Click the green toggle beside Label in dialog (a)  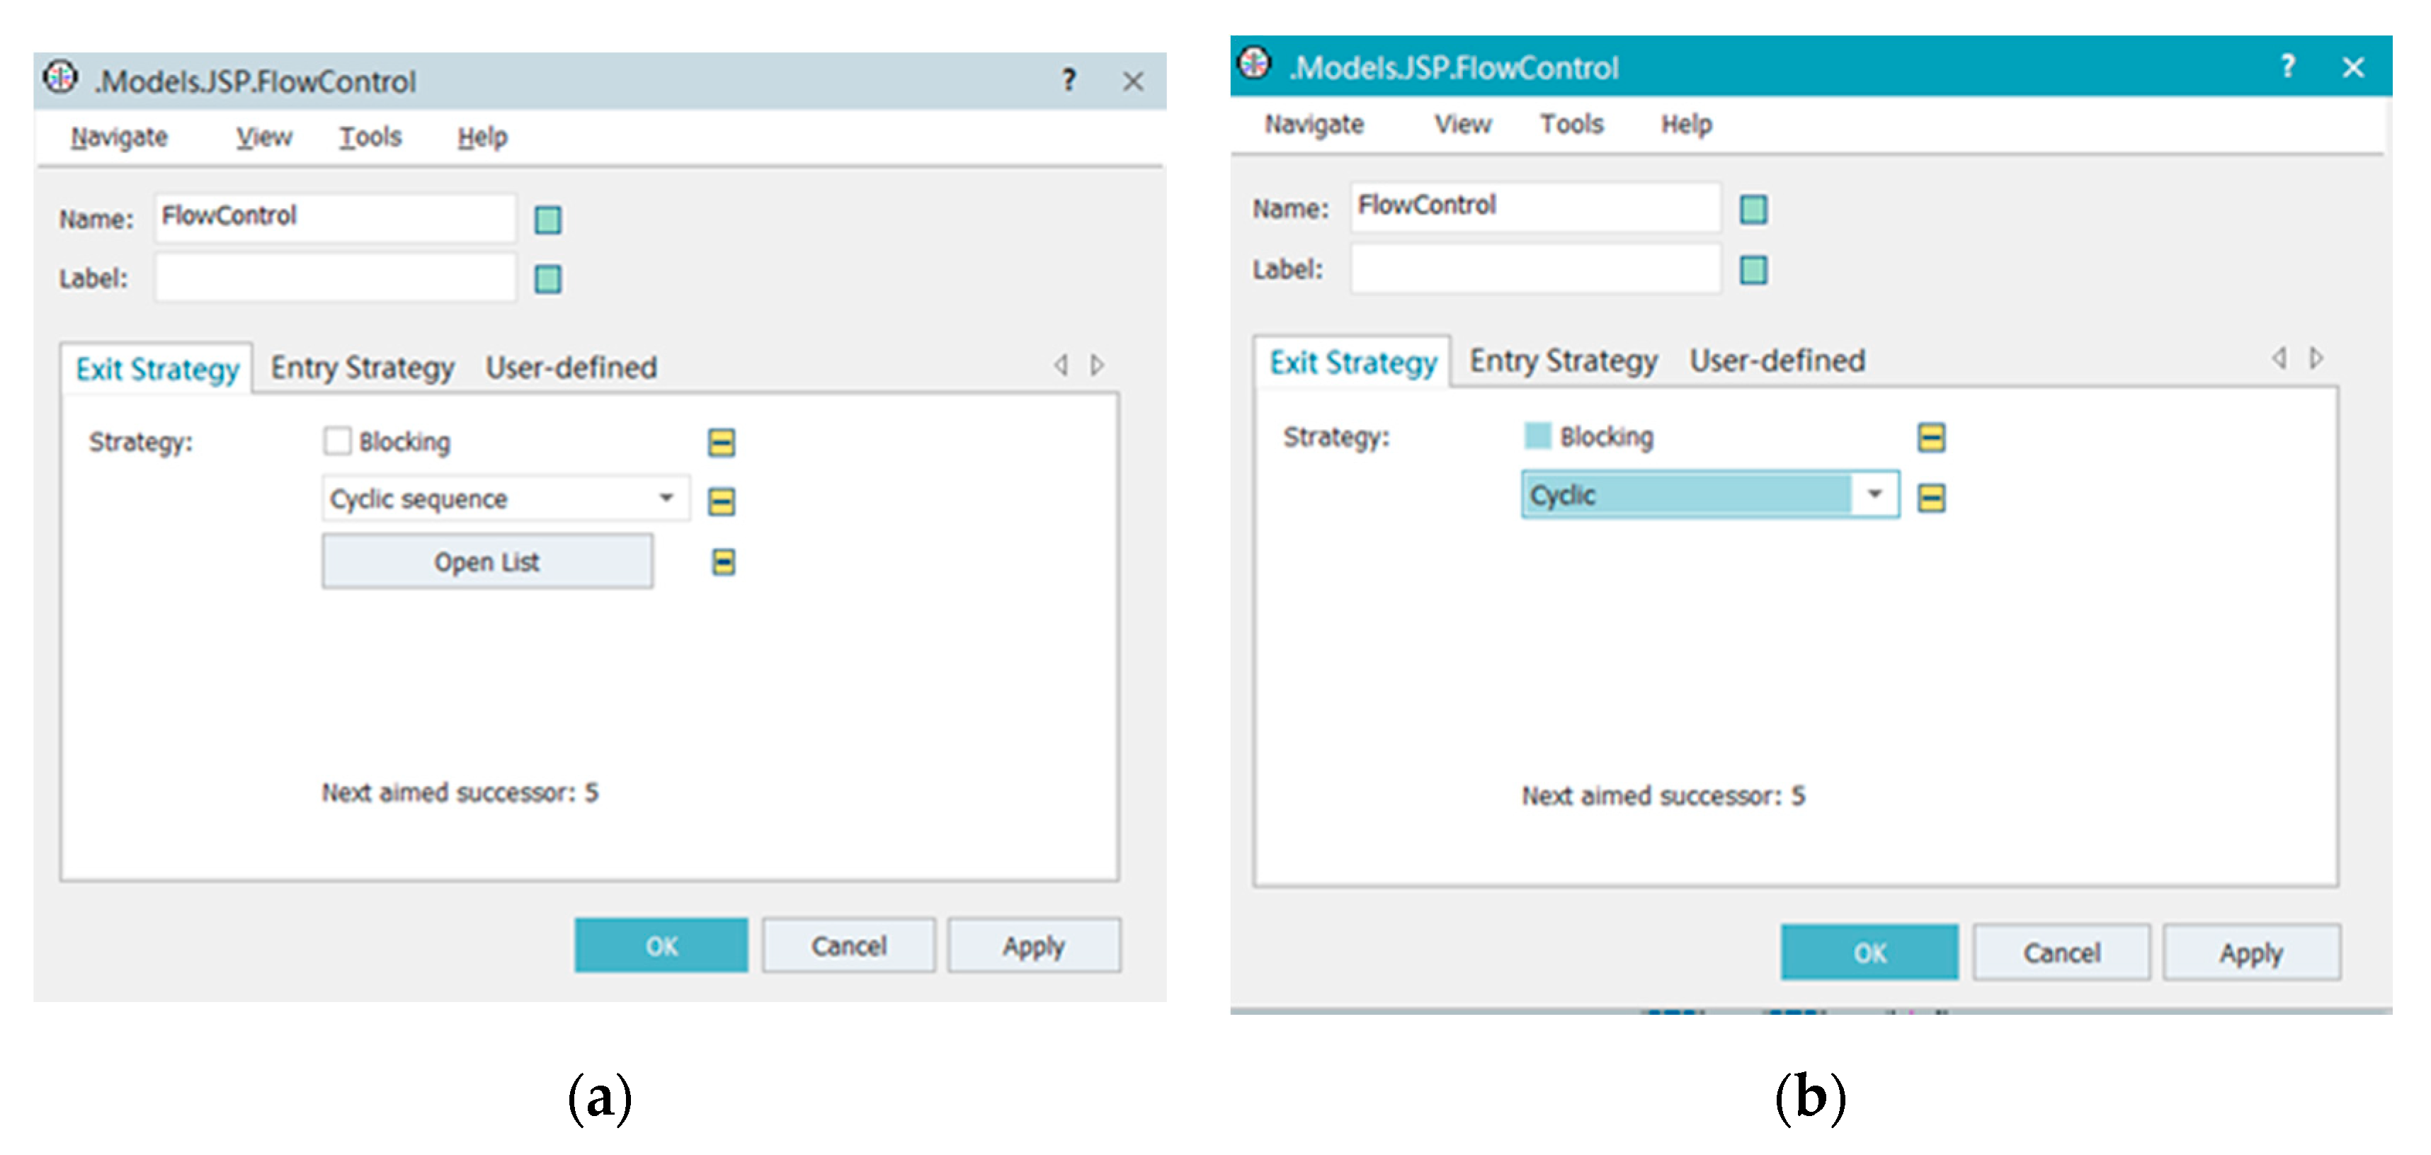[548, 279]
